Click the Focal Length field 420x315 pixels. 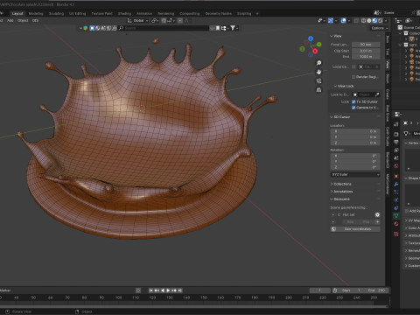tap(366, 45)
